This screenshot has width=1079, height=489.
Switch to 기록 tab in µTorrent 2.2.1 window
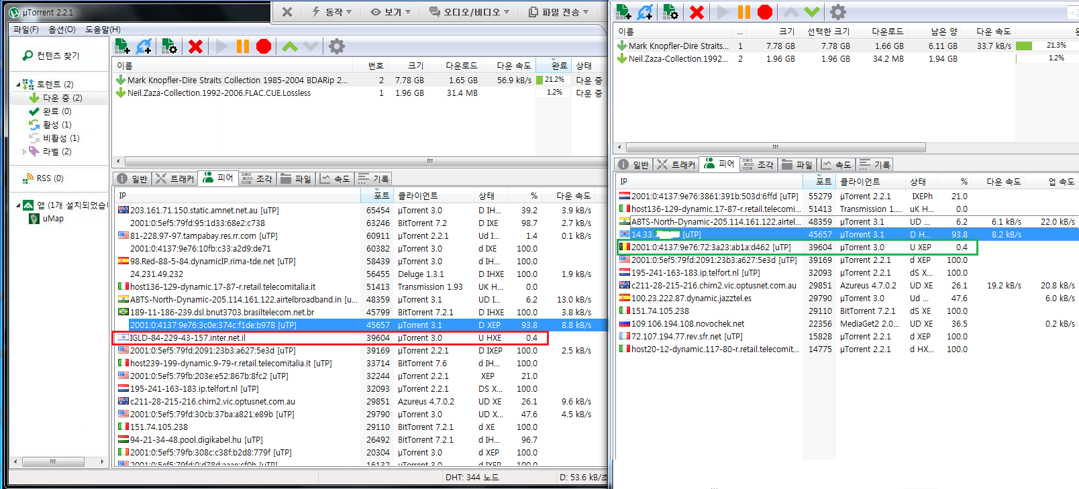[x=373, y=178]
